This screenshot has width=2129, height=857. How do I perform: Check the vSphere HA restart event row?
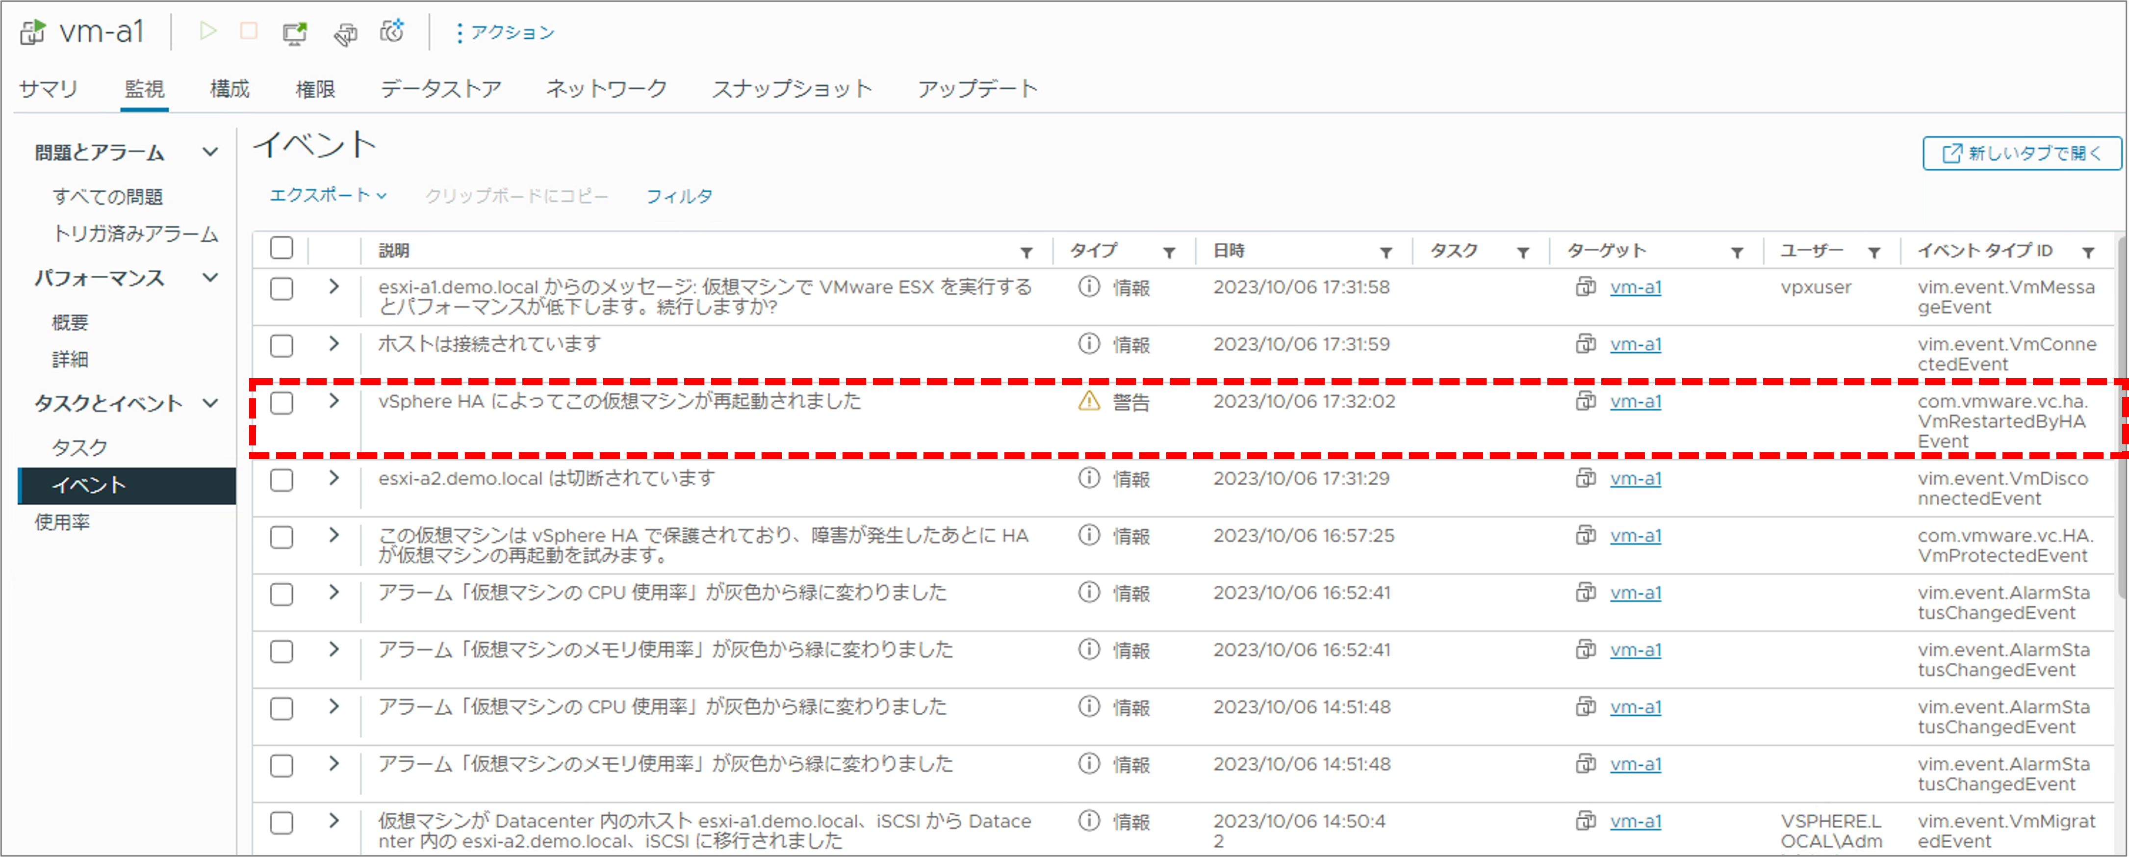(282, 403)
